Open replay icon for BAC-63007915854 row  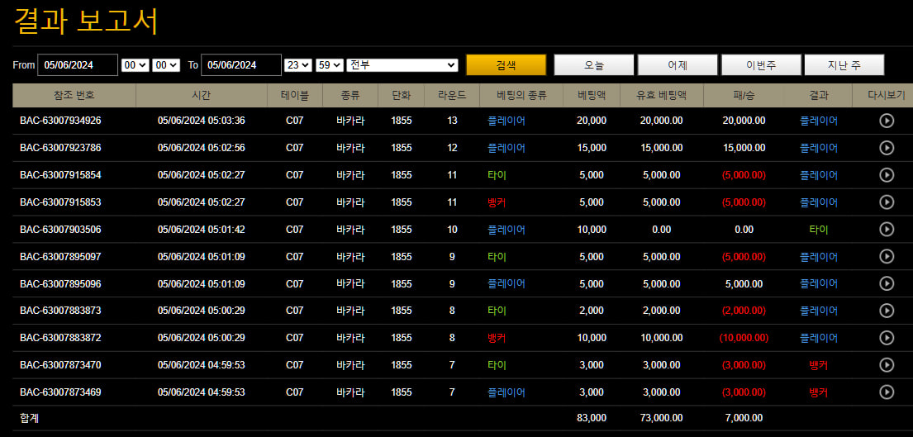pos(887,174)
